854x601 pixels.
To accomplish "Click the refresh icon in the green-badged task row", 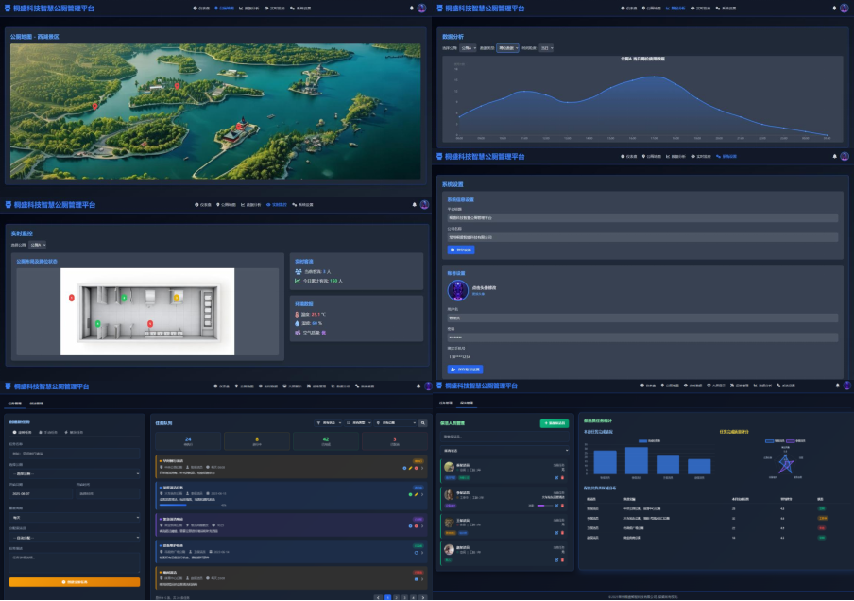I will click(x=417, y=553).
